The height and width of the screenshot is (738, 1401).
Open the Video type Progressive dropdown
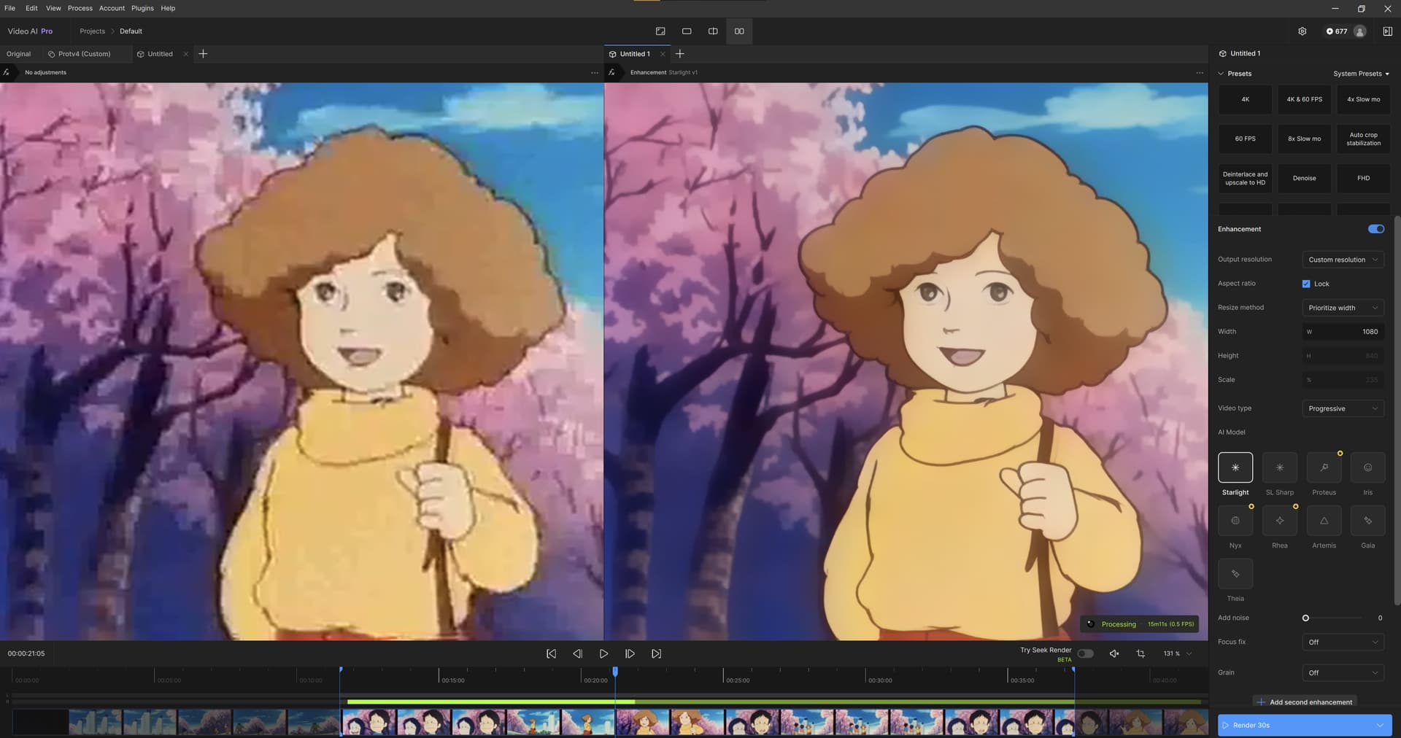click(1343, 408)
